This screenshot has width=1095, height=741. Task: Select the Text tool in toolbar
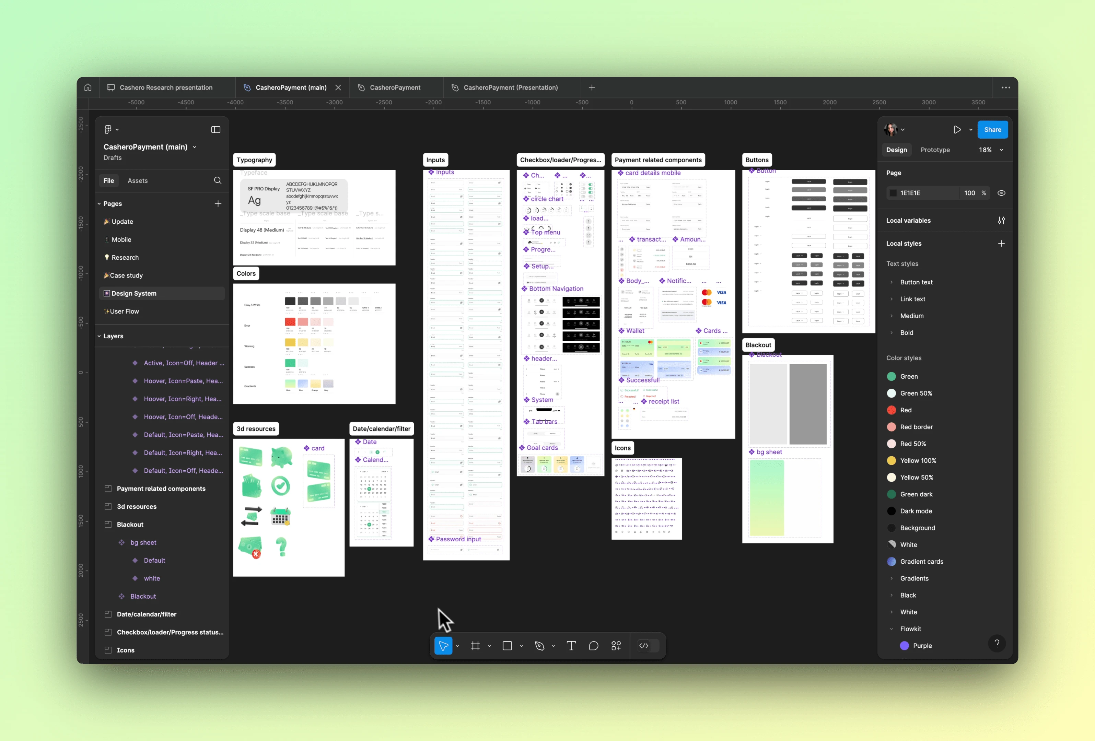[x=571, y=646]
